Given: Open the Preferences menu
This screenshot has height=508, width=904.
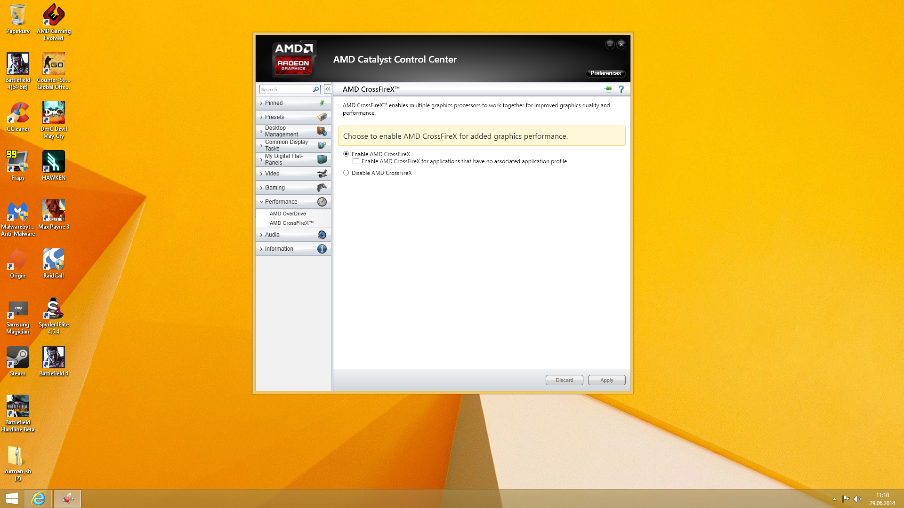Looking at the screenshot, I should [x=605, y=73].
